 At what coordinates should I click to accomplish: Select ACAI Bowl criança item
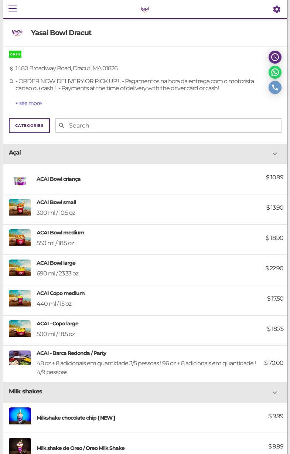(x=58, y=179)
